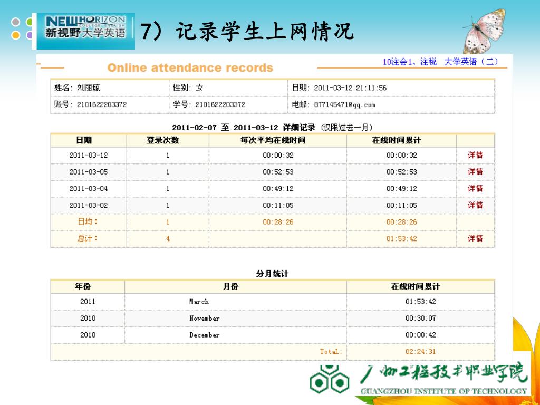This screenshot has height=405, width=540.
Task: Select the date cell 2011-03-04
Action: pyautogui.click(x=89, y=188)
